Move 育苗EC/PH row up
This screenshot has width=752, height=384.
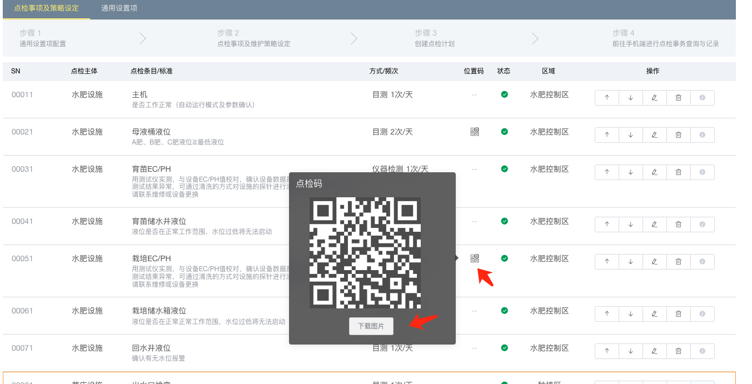click(607, 172)
